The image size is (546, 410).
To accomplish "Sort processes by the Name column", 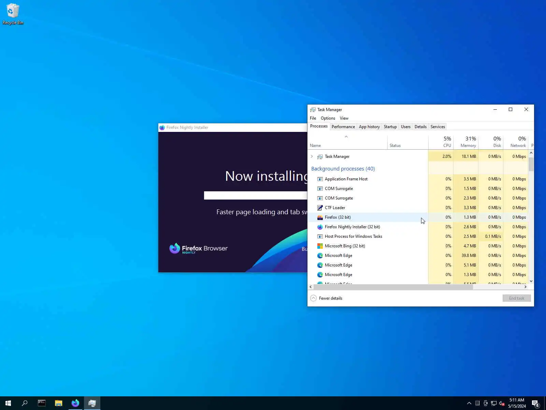I will point(347,142).
